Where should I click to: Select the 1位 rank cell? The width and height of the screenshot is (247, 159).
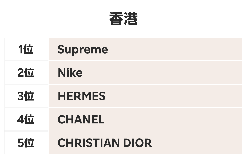26,49
